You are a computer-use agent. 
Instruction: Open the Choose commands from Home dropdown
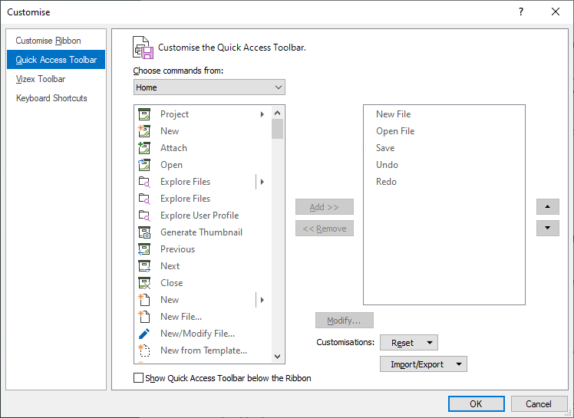tap(209, 87)
